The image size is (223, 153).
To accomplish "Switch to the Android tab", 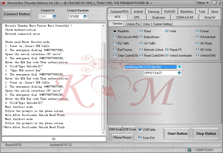I will pyautogui.click(x=138, y=11).
